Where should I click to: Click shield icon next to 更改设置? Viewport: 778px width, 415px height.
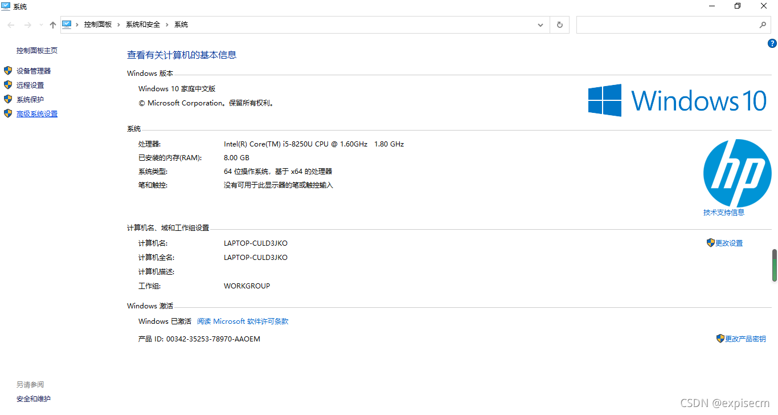[710, 243]
